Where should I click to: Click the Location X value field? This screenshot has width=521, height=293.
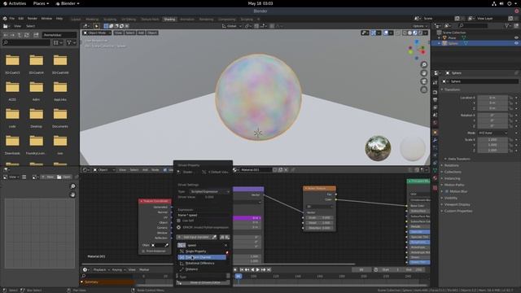(x=493, y=98)
